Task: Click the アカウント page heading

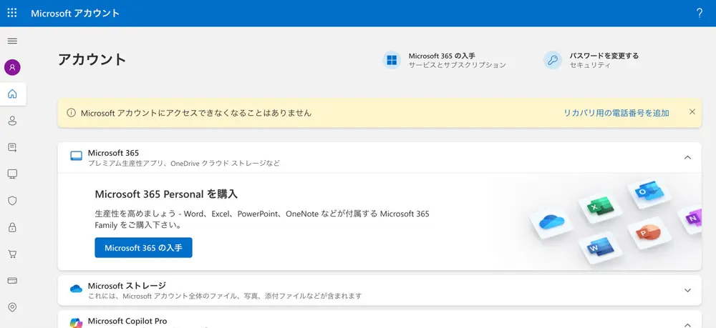Action: point(92,60)
